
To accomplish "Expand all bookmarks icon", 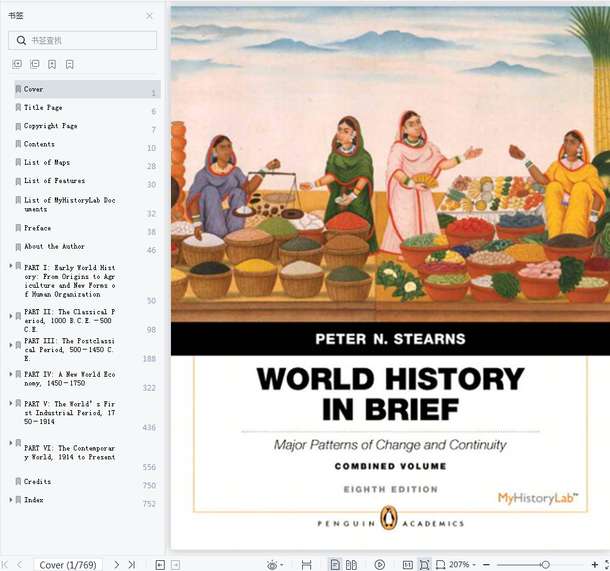I will (17, 64).
